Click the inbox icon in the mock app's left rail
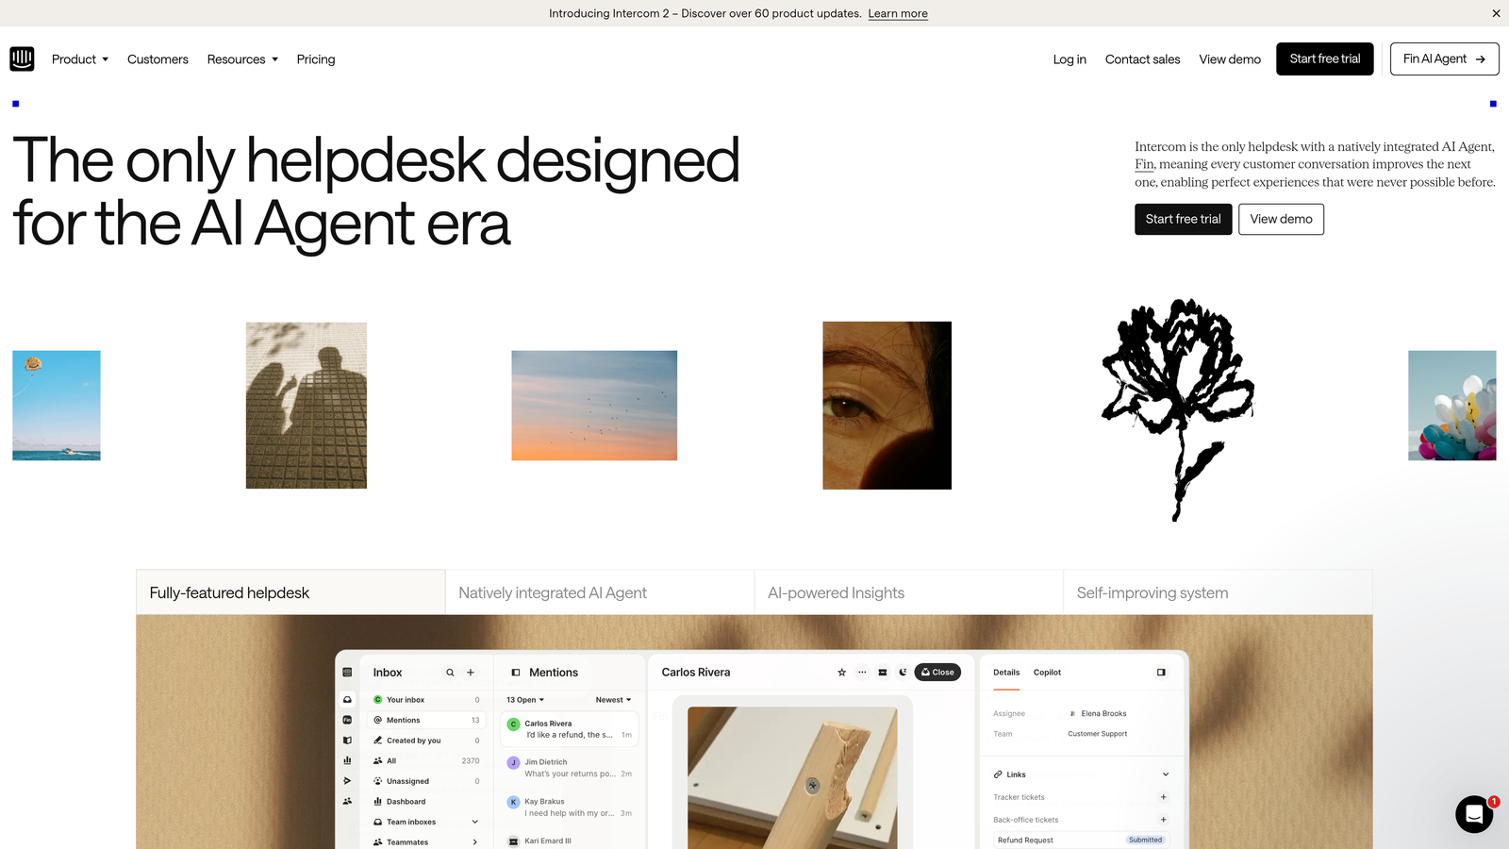1509x849 pixels. [x=347, y=700]
